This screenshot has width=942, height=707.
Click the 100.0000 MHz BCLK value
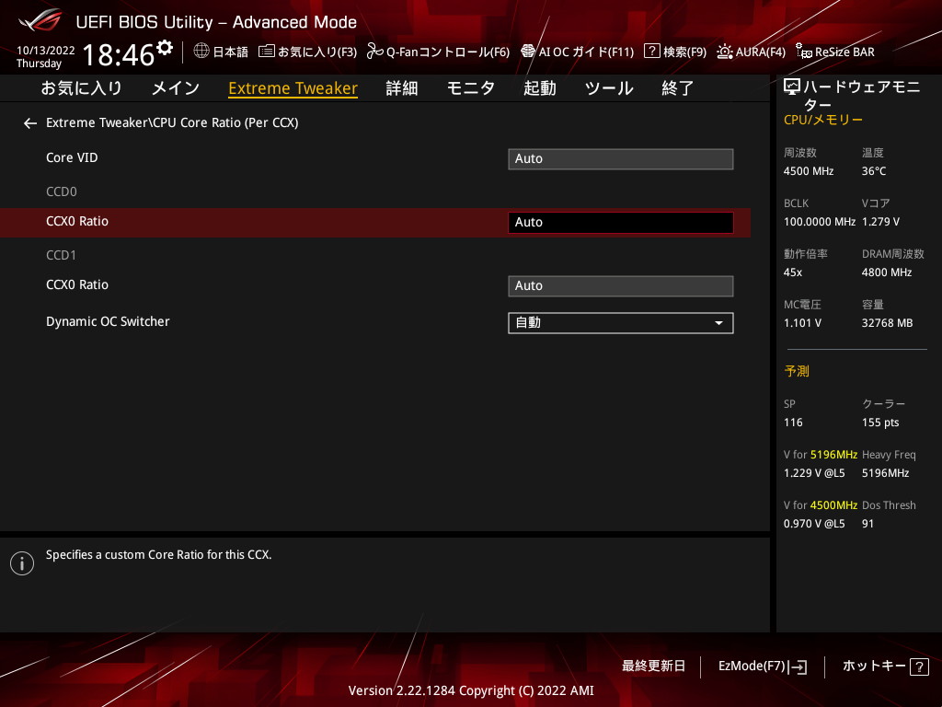(x=820, y=222)
